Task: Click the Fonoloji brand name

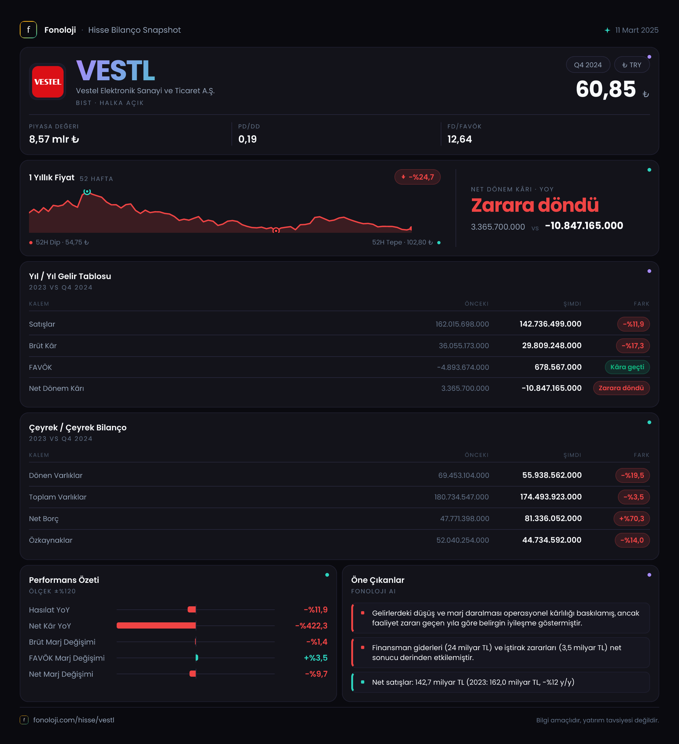Action: [x=60, y=30]
